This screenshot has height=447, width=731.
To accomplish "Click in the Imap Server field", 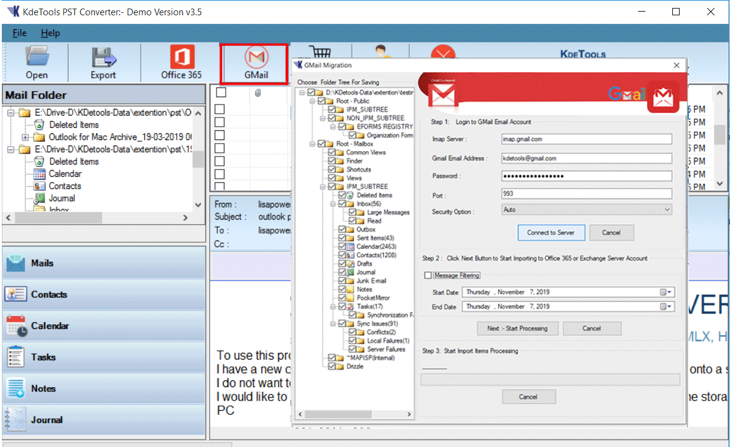I will pyautogui.click(x=587, y=139).
